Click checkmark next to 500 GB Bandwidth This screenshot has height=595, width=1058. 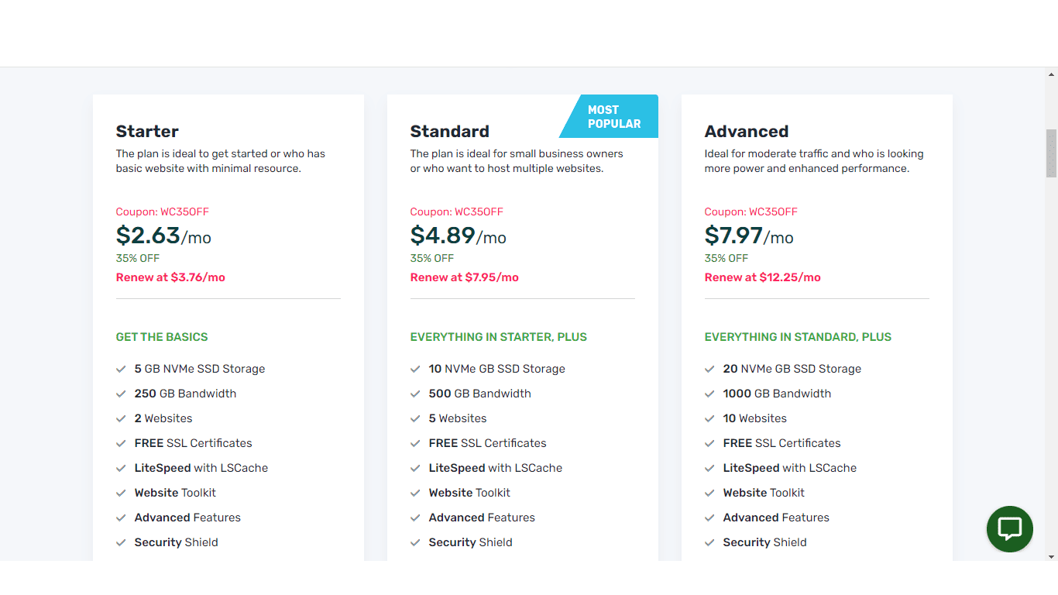(x=415, y=394)
